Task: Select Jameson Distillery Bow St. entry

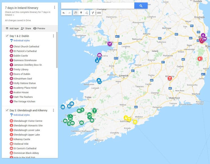Action: coord(26,65)
